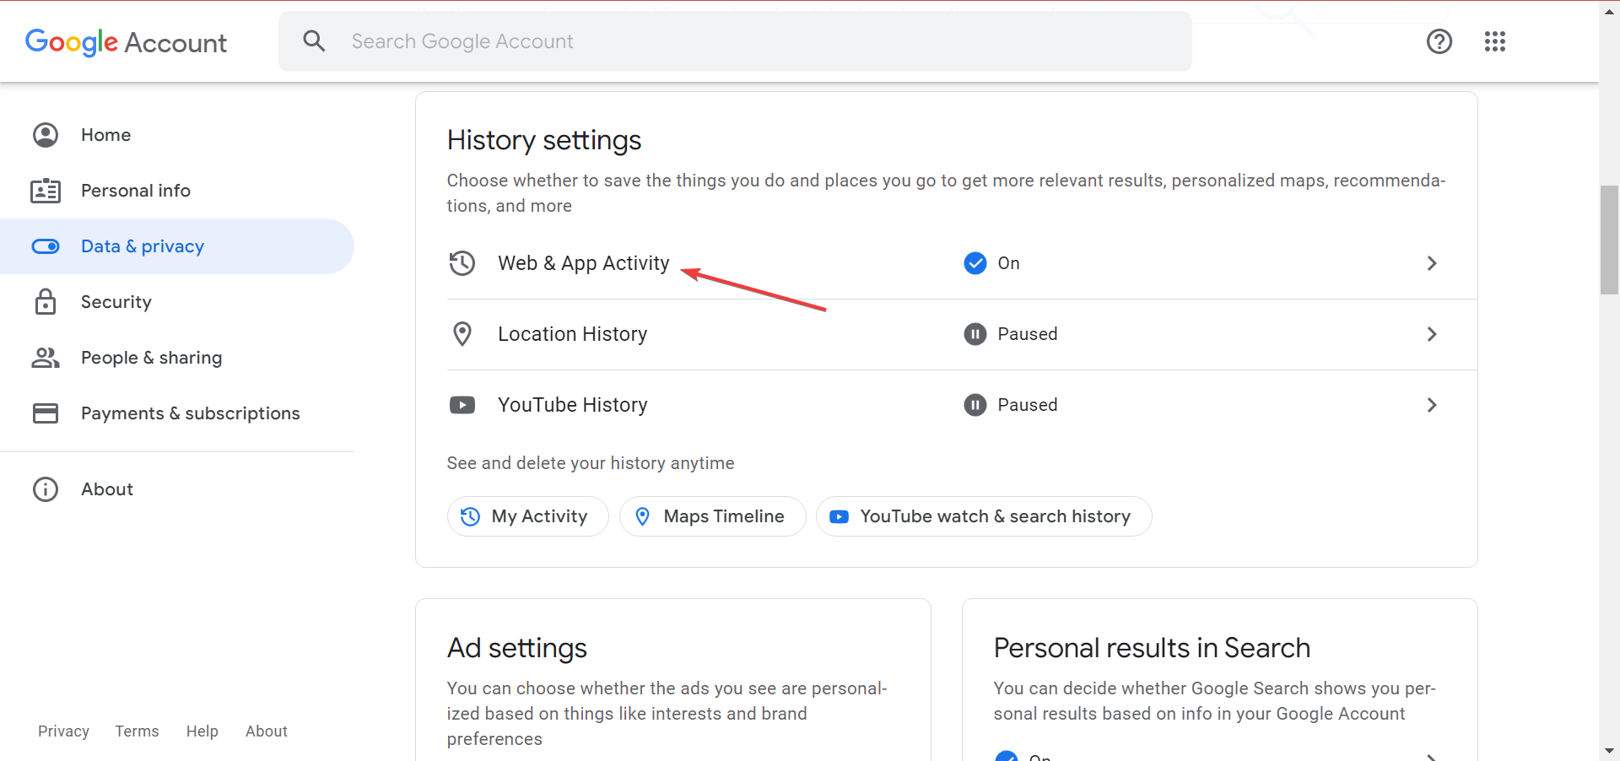1620x761 pixels.
Task: Expand YouTube History chevron
Action: (1432, 405)
